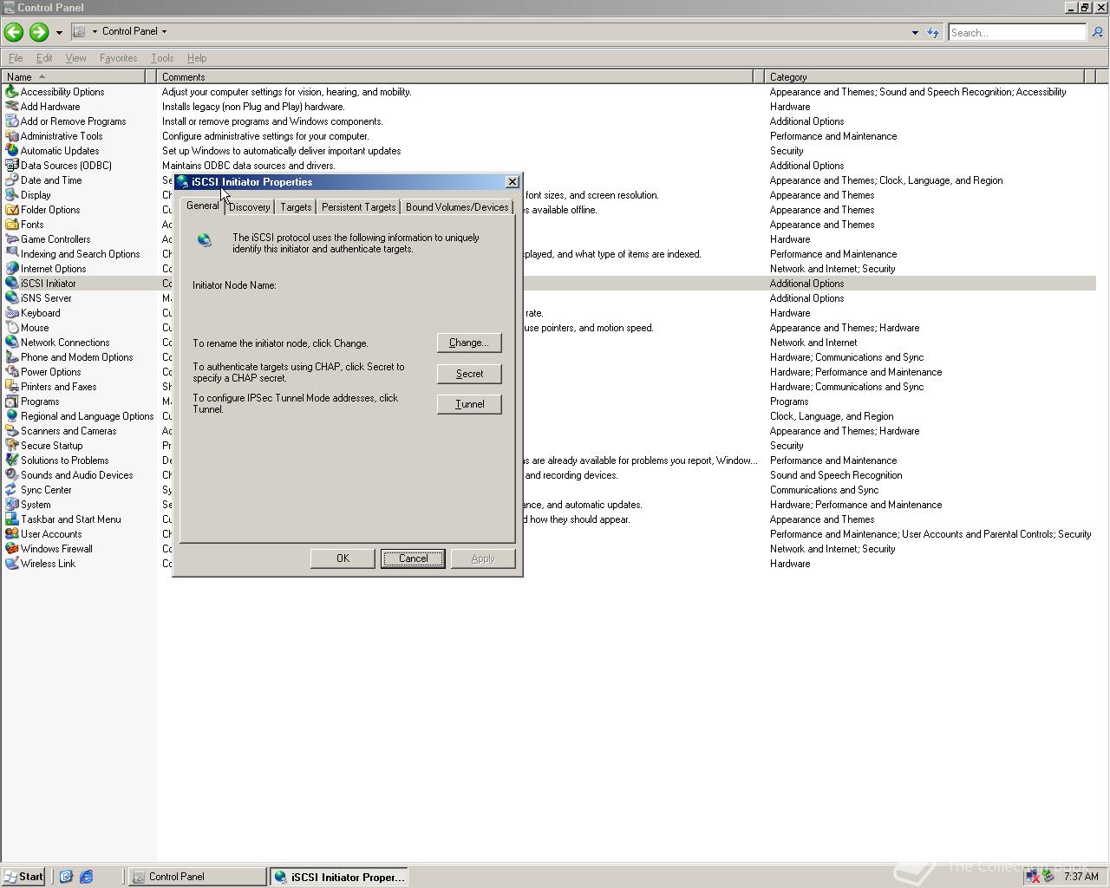Sort by the Category column header
This screenshot has height=888, width=1110.
pyautogui.click(x=924, y=77)
